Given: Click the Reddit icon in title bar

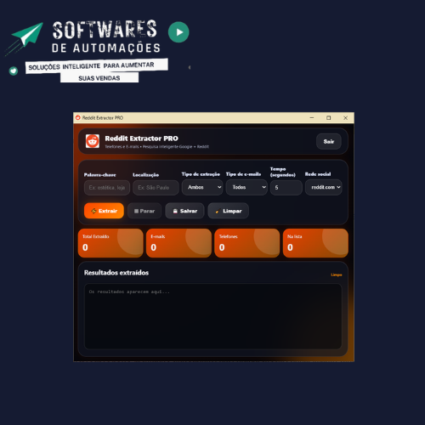Looking at the screenshot, I should point(78,117).
